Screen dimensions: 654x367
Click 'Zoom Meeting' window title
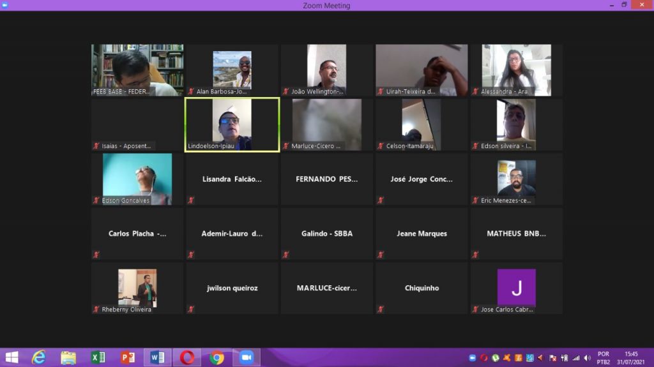click(326, 5)
